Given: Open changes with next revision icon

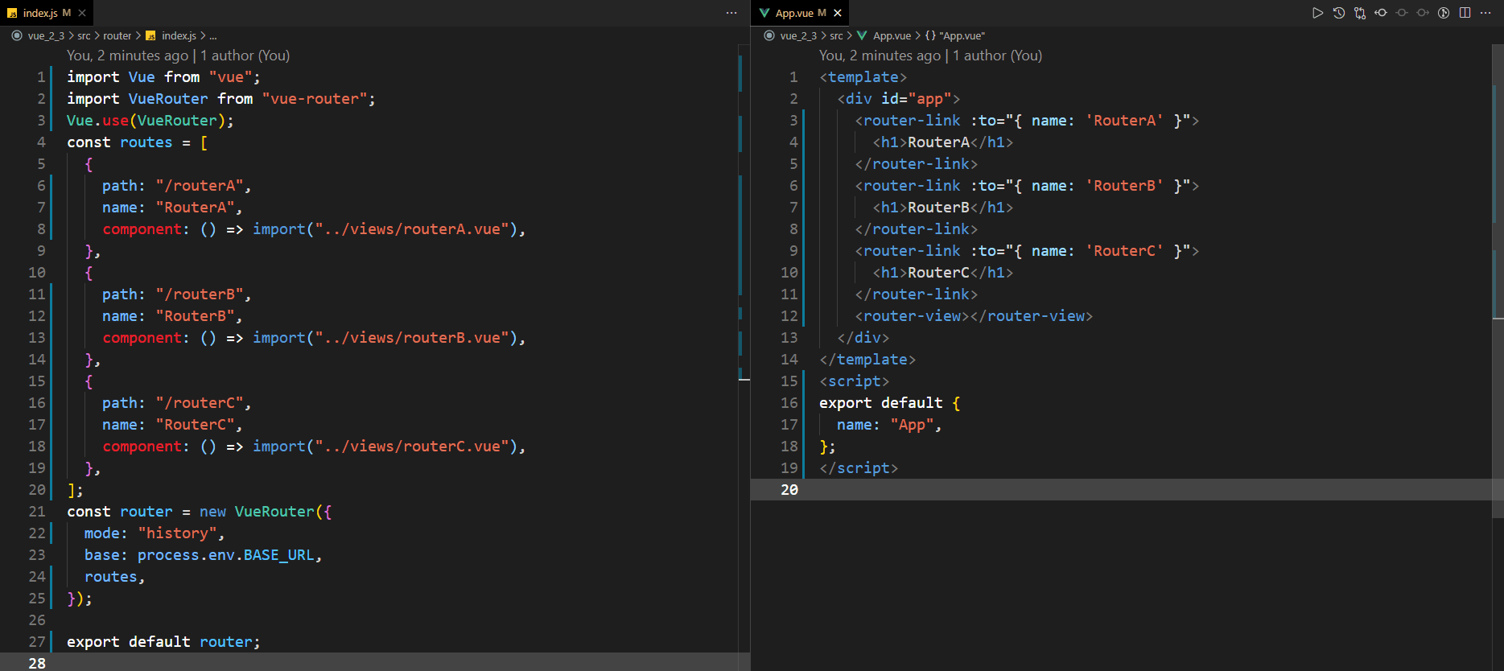Looking at the screenshot, I should pos(1422,13).
